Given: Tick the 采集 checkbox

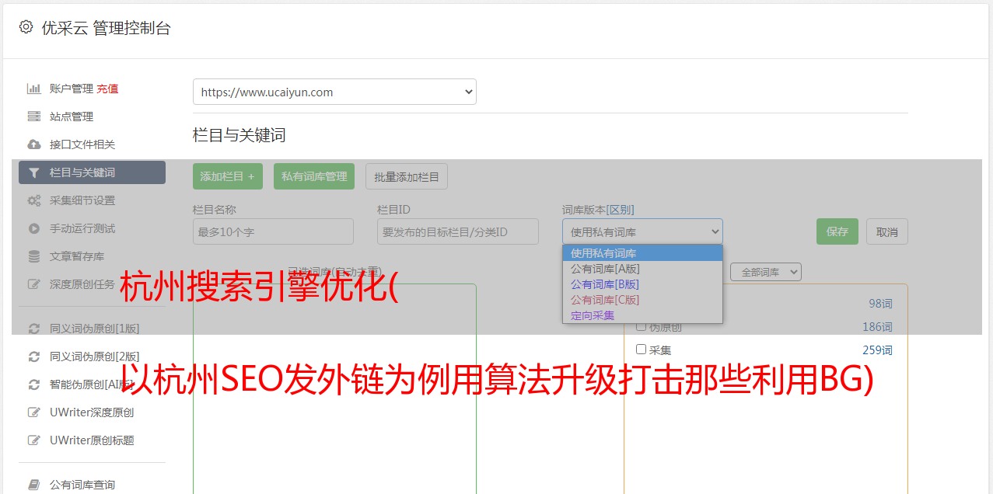Looking at the screenshot, I should pos(642,350).
